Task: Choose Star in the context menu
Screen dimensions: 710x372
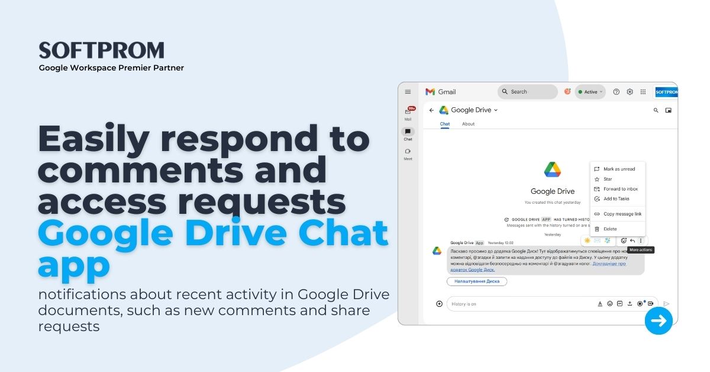Action: click(618, 179)
